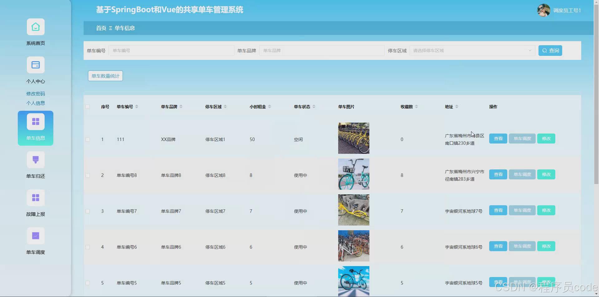Click the user avatar for 调度员工1号1
The image size is (599, 297).
pos(543,10)
